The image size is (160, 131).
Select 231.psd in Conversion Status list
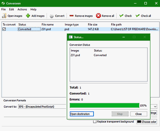pos(75,55)
